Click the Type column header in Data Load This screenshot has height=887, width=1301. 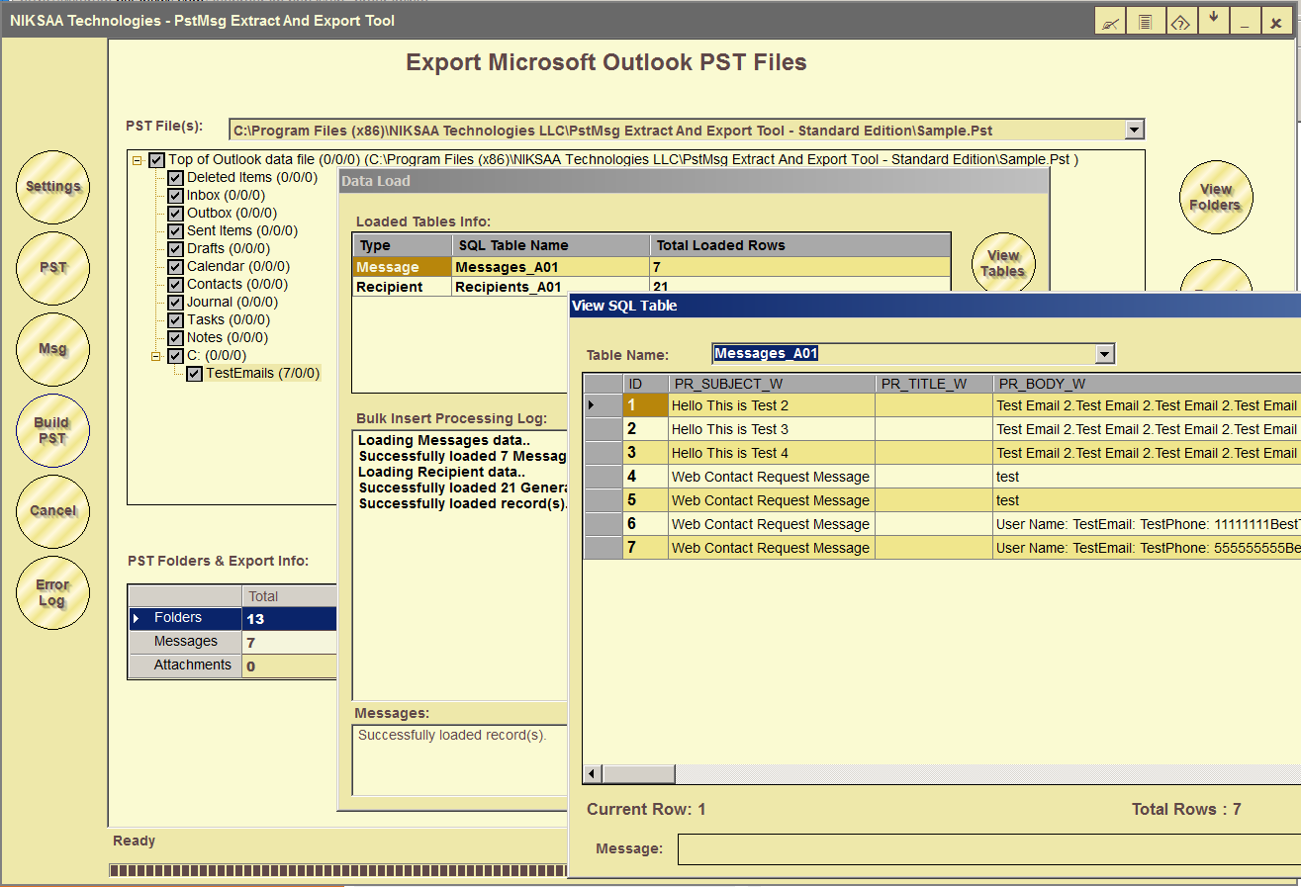pos(403,245)
